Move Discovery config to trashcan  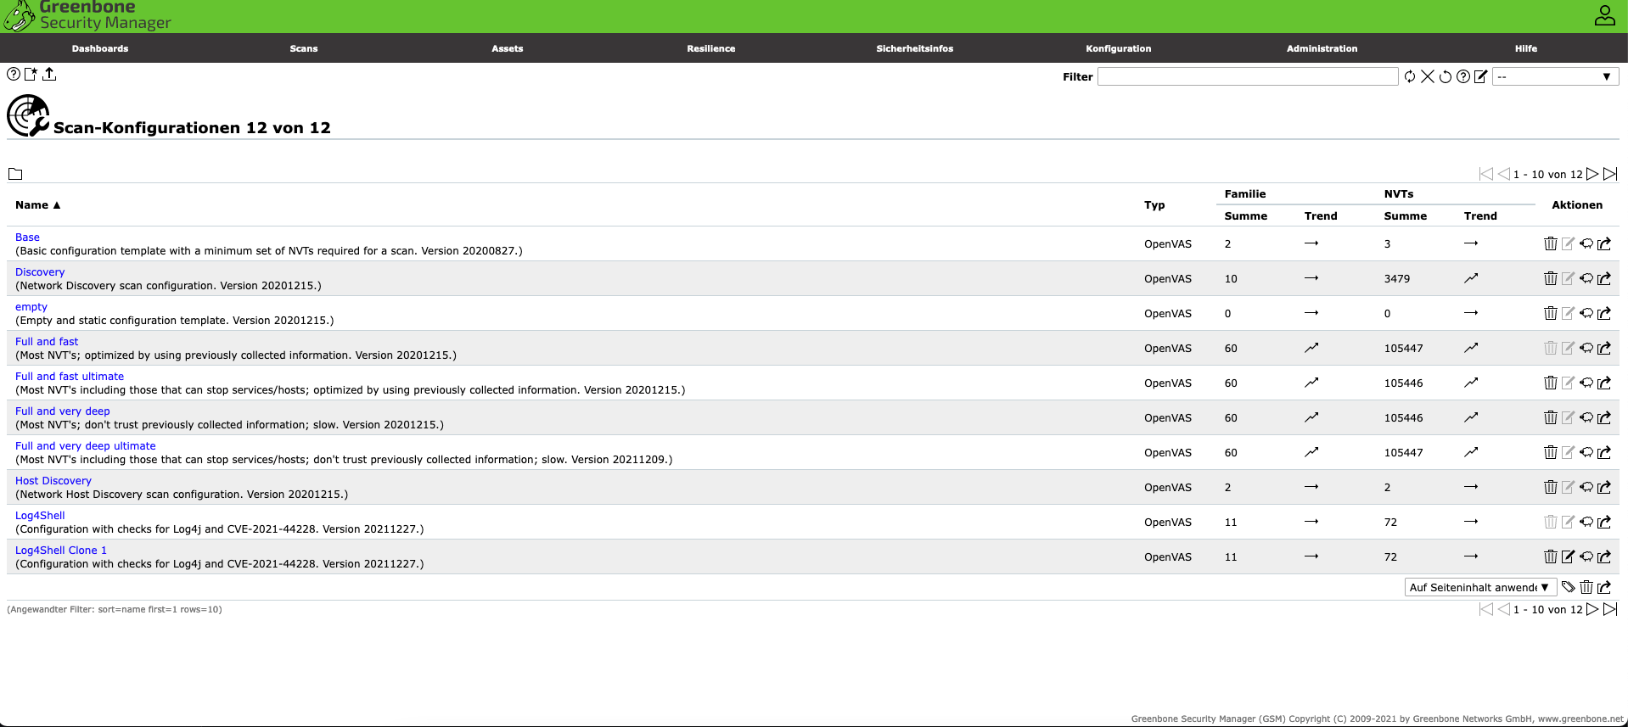(1551, 279)
